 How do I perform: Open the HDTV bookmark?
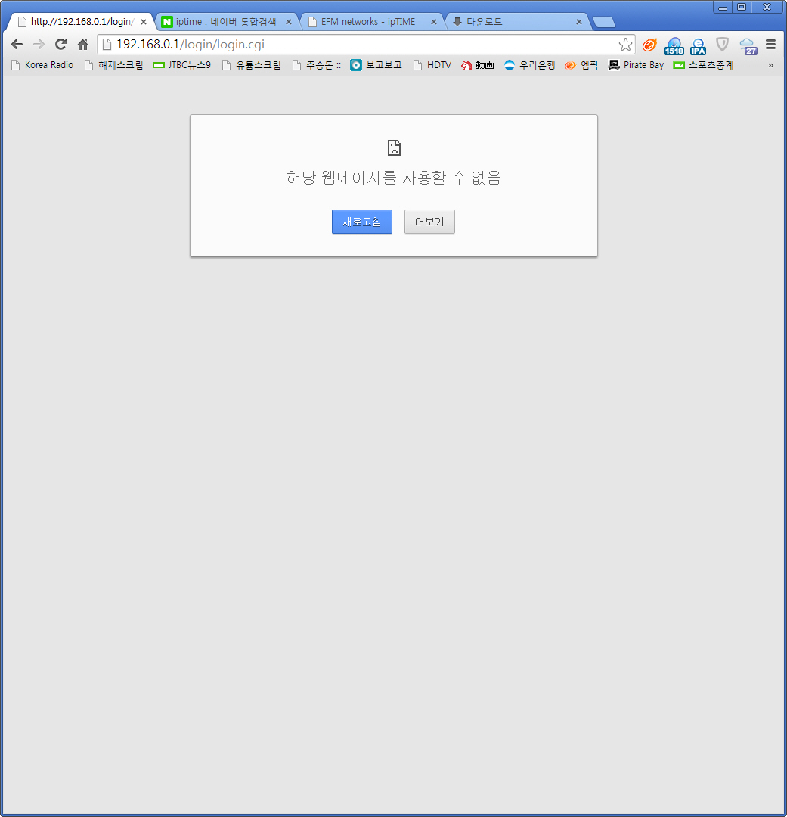click(432, 65)
